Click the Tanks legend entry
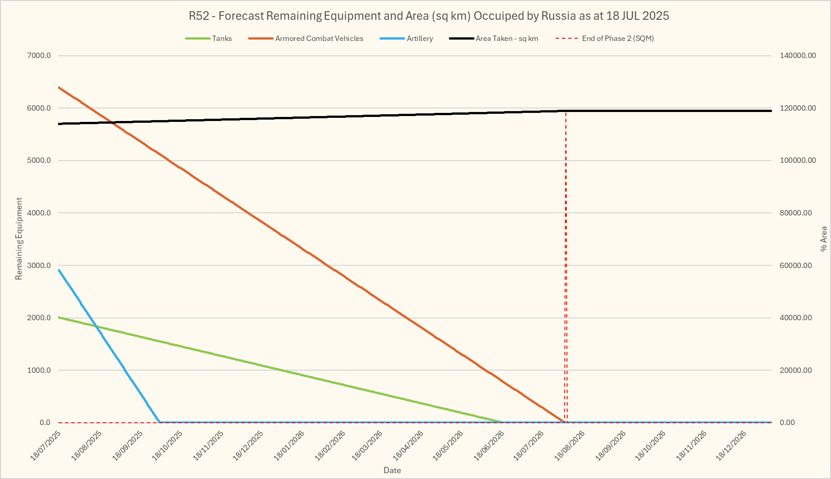The image size is (831, 479). pyautogui.click(x=222, y=39)
